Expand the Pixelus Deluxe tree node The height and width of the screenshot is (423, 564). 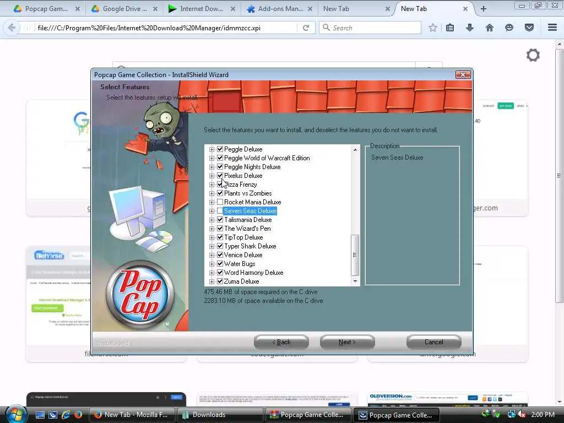click(211, 176)
